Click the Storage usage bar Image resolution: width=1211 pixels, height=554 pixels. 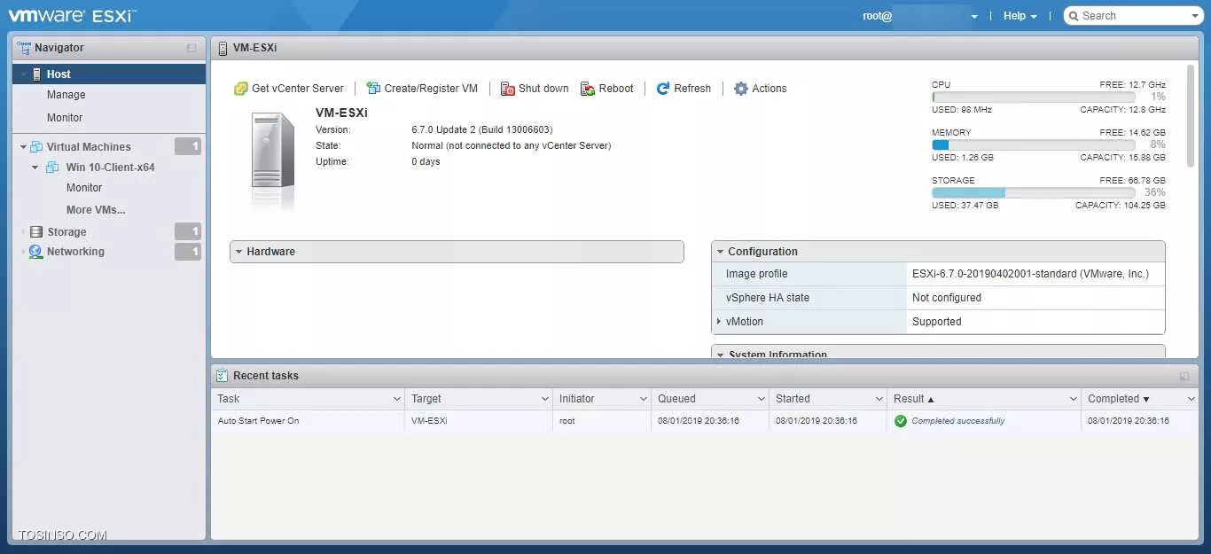pos(1034,192)
